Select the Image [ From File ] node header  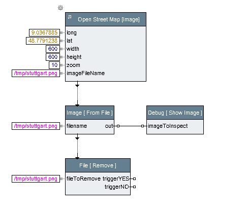coord(89,113)
